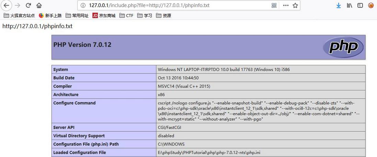The width and height of the screenshot is (377, 157).
Task: Open page actions three-dots menu
Action: point(285,5)
